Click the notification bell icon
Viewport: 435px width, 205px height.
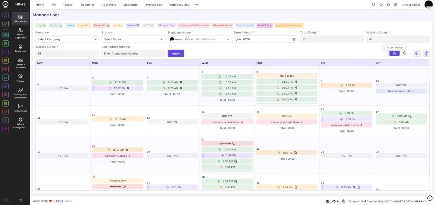(381, 5)
